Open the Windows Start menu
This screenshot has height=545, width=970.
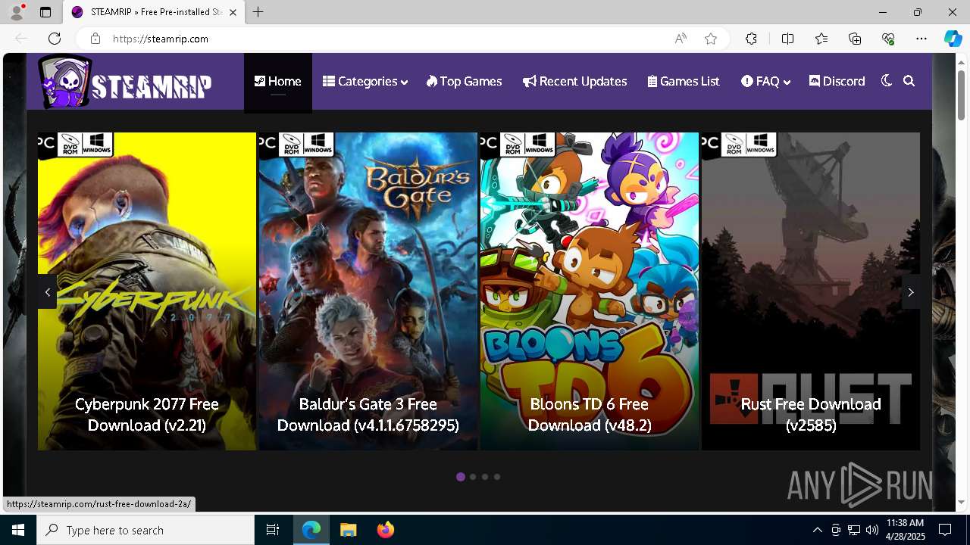[x=18, y=530]
